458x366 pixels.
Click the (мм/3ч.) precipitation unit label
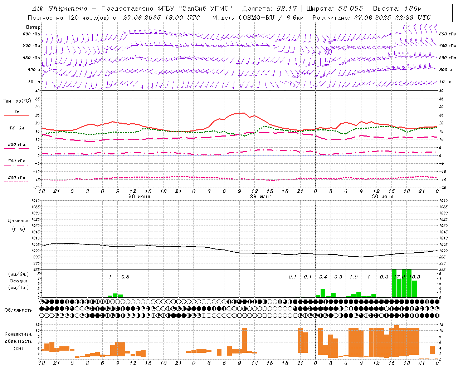(x=19, y=274)
